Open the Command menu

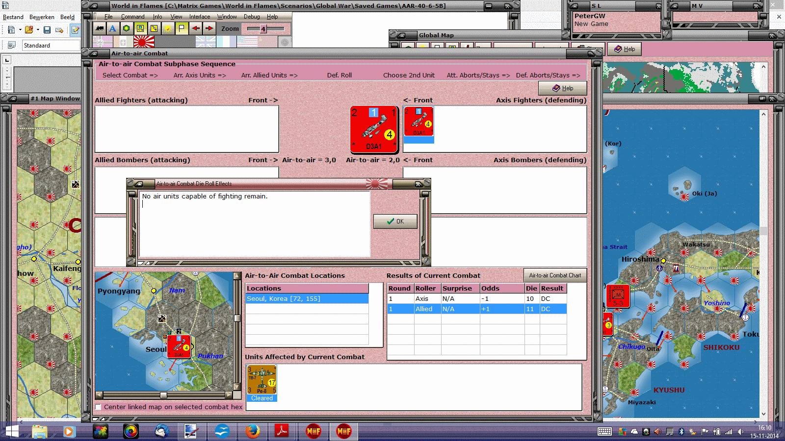[x=133, y=17]
